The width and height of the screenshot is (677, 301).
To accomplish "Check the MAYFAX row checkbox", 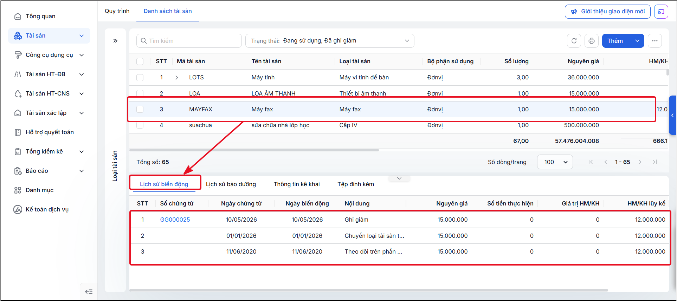I will coord(140,109).
